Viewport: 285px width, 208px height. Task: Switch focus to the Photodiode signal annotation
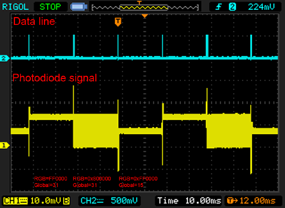(55, 78)
